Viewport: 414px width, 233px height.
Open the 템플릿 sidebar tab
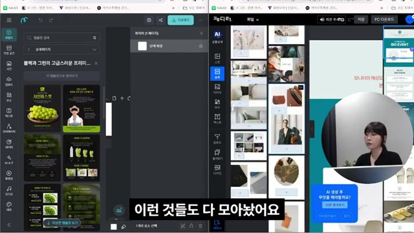9,34
